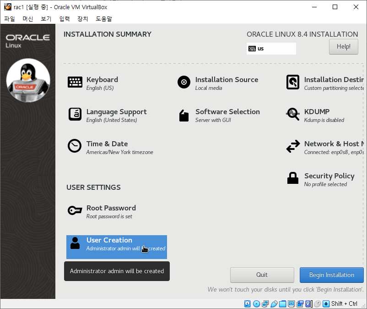
Task: Click the display settings status icon
Action: click(x=291, y=304)
